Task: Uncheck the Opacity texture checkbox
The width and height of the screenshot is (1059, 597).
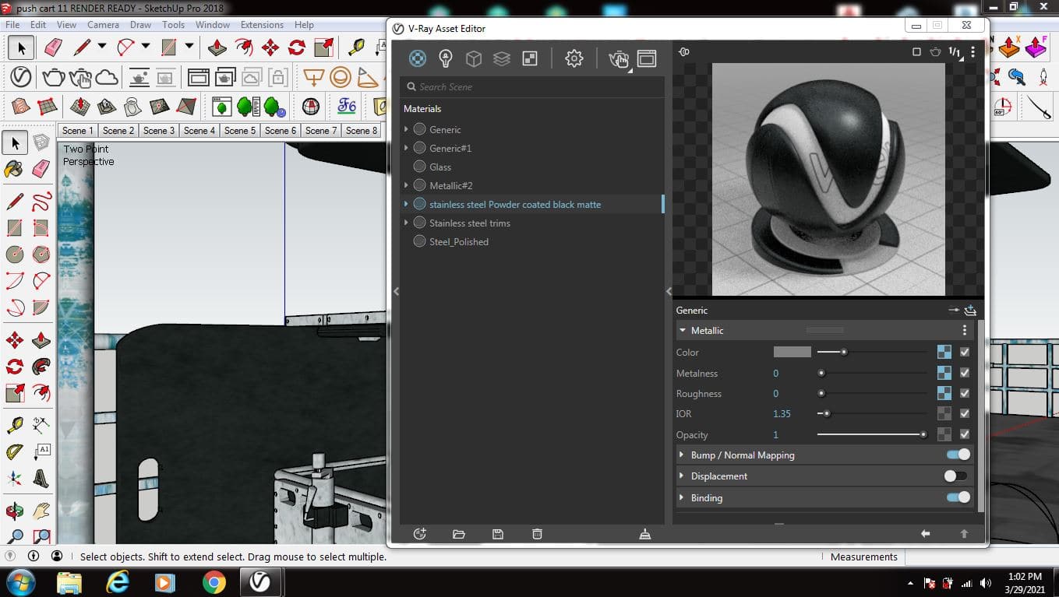Action: pyautogui.click(x=965, y=434)
